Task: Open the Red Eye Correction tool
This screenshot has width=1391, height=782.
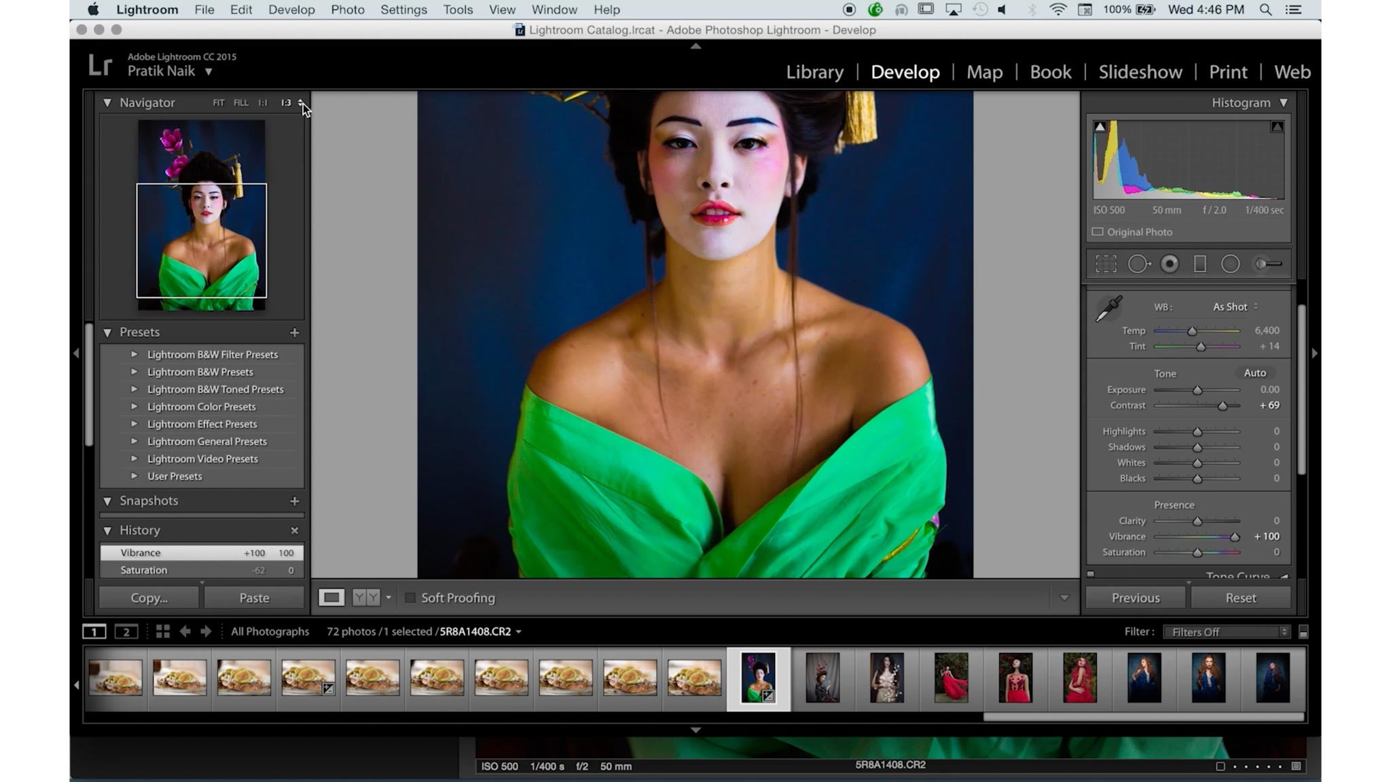Action: 1170,263
